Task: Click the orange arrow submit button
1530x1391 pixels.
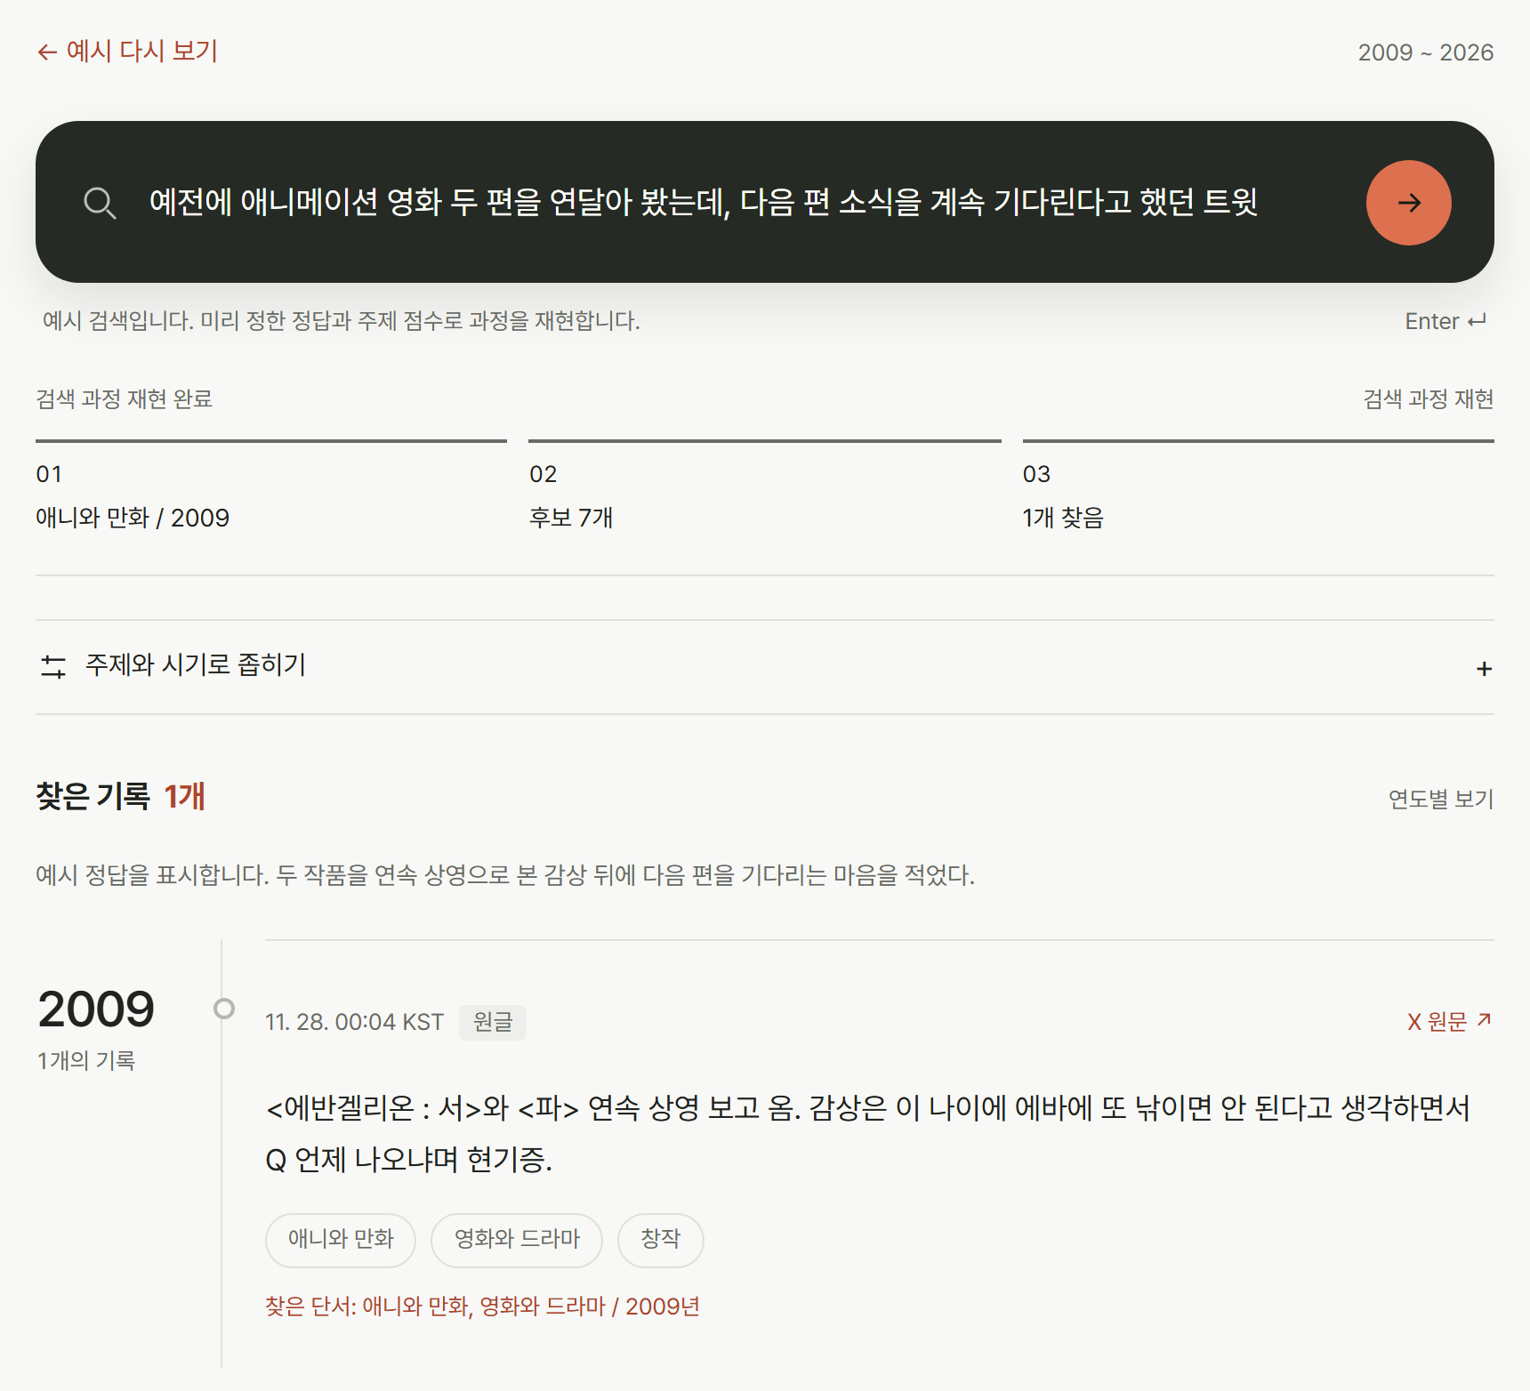Action: pyautogui.click(x=1408, y=203)
